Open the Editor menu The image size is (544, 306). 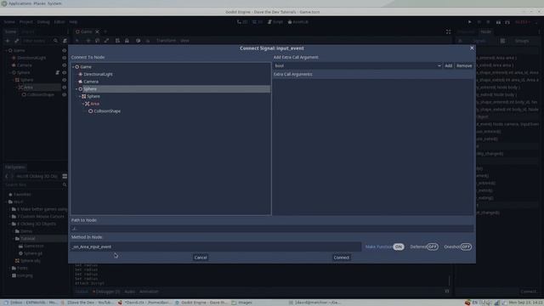pos(59,22)
